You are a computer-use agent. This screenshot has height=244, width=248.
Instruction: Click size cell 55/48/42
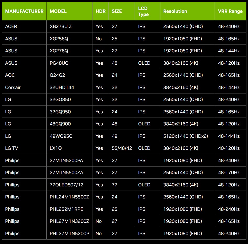point(122,148)
